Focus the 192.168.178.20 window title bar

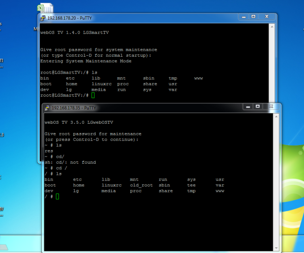(x=139, y=18)
